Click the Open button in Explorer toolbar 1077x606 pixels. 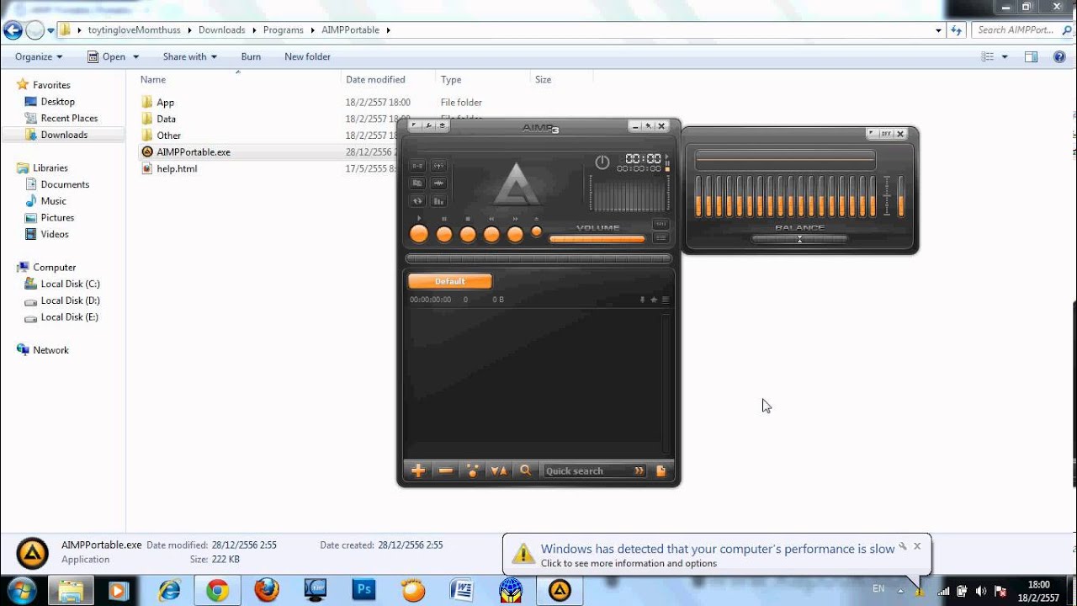click(107, 56)
